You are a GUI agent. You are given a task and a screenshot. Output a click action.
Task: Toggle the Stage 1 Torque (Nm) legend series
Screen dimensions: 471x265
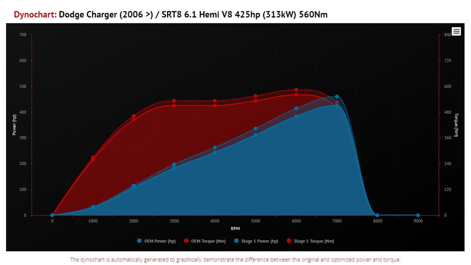pos(310,241)
